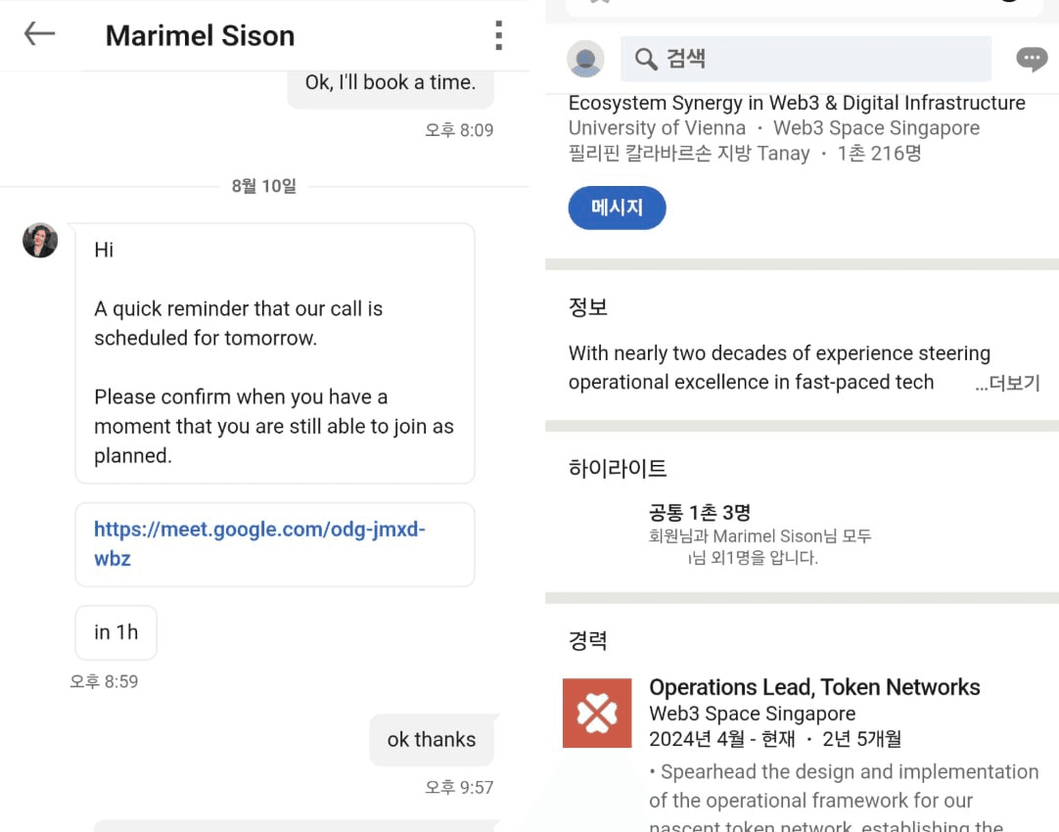The height and width of the screenshot is (832, 1059).
Task: Open messaging via the speech bubble icon
Action: (x=1032, y=60)
